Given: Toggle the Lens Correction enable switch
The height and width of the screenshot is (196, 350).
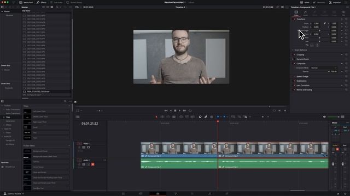Looking at the screenshot, I should point(294,85).
